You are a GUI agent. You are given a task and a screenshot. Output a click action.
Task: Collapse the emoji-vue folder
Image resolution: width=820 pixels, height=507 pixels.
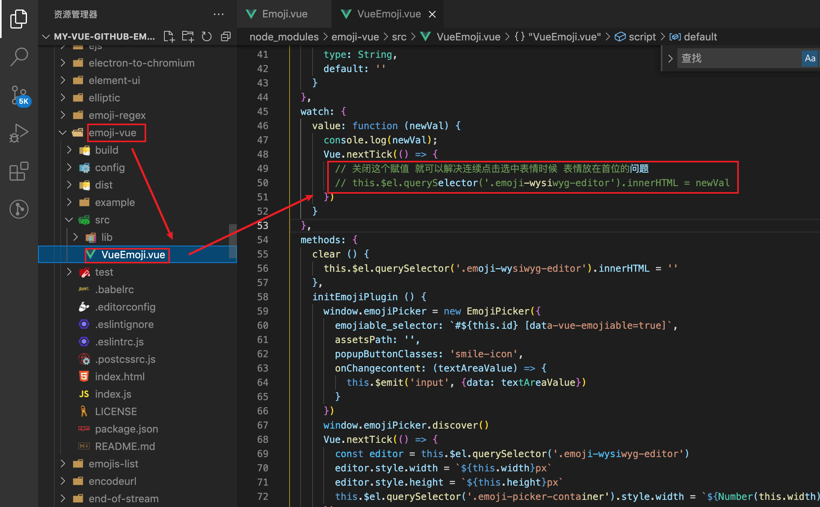(137, 133)
